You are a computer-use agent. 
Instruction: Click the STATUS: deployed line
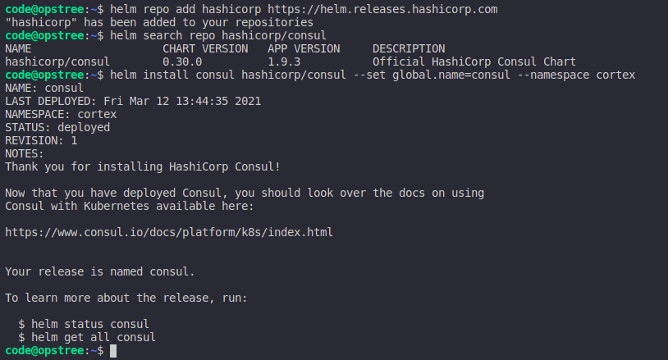(57, 127)
